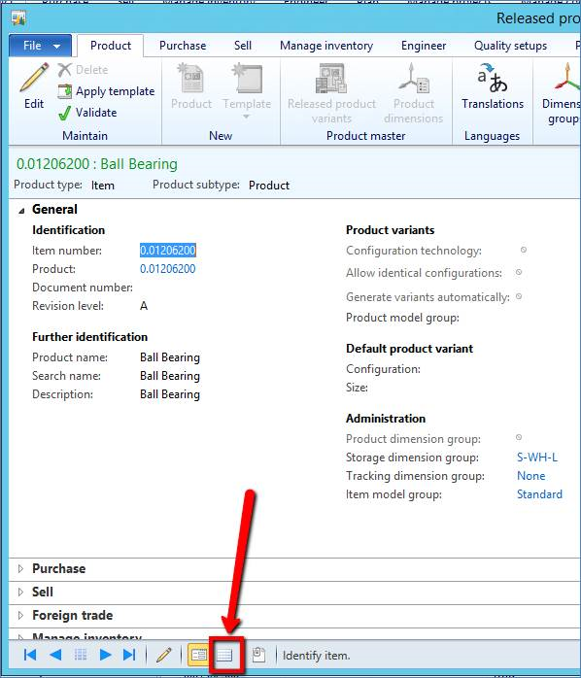Go to the first record

29,655
